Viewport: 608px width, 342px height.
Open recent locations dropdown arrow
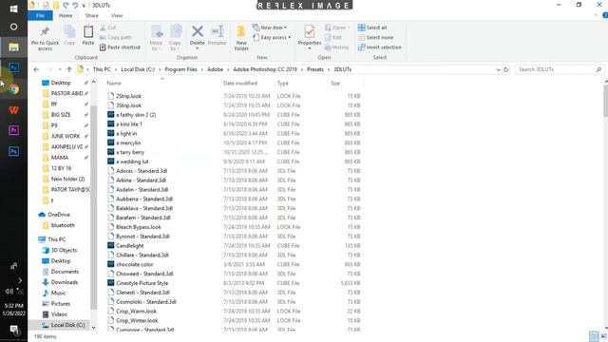[x=60, y=69]
